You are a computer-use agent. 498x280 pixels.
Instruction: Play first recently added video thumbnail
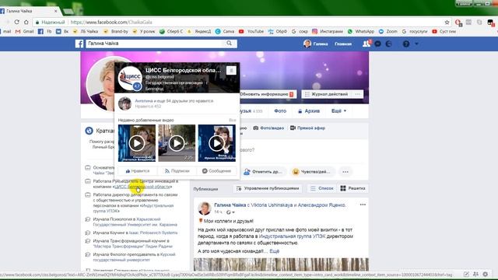[137, 143]
